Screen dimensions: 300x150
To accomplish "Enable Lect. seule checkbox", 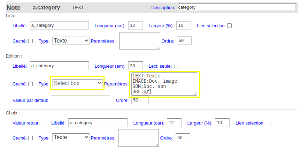I will tap(177, 66).
